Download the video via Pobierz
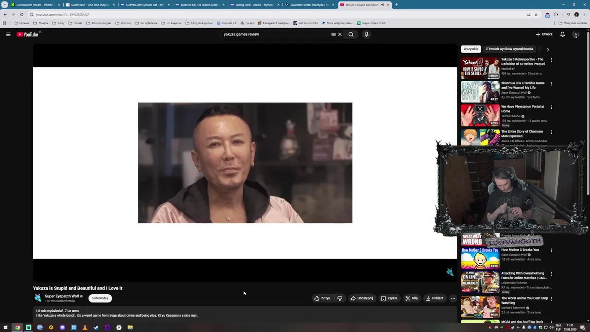The width and height of the screenshot is (590, 332). tap(435, 298)
